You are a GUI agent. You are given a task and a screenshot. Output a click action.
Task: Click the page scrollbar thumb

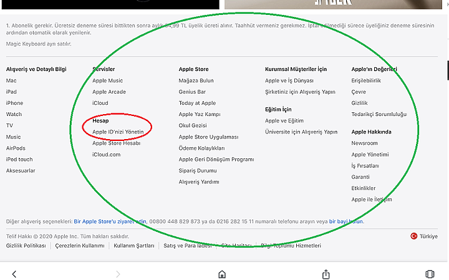pyautogui.click(x=448, y=70)
